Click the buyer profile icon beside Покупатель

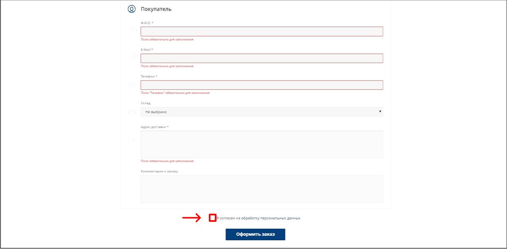[x=131, y=9]
